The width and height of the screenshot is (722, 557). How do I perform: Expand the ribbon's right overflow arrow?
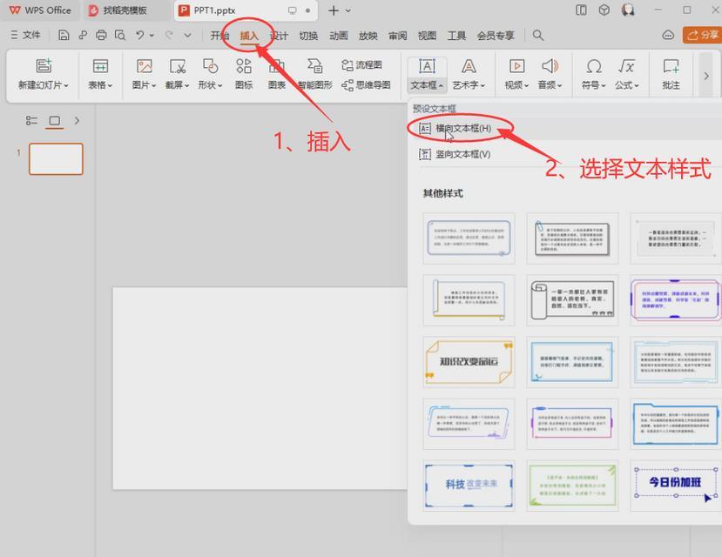(x=705, y=76)
